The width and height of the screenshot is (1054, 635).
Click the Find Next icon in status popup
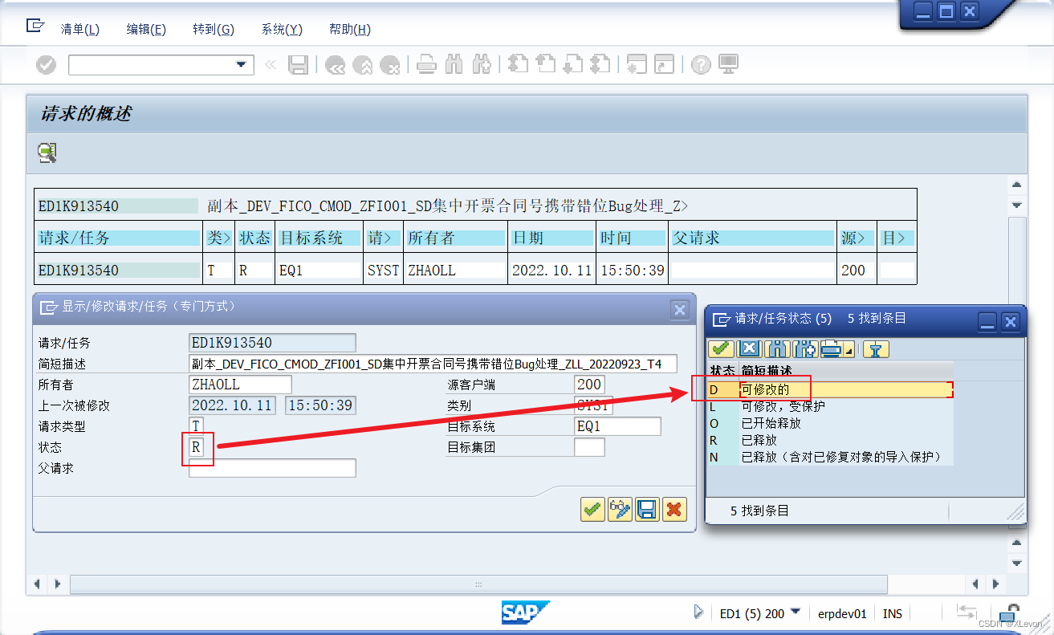point(805,349)
